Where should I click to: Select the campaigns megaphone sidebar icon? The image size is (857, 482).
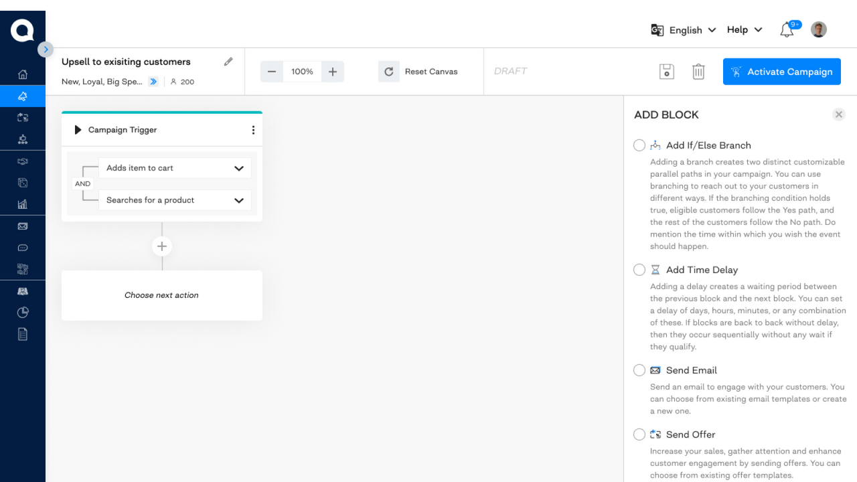pyautogui.click(x=23, y=96)
